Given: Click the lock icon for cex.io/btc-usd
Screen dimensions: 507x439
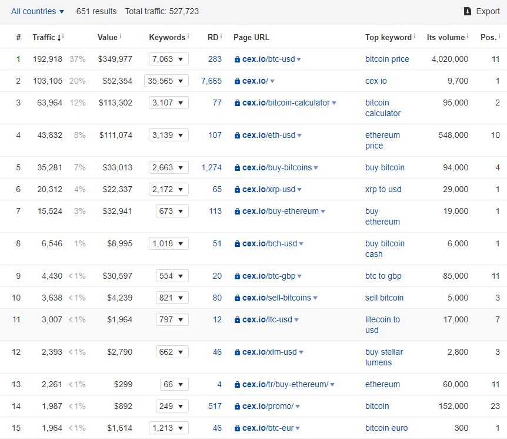Looking at the screenshot, I should click(238, 60).
